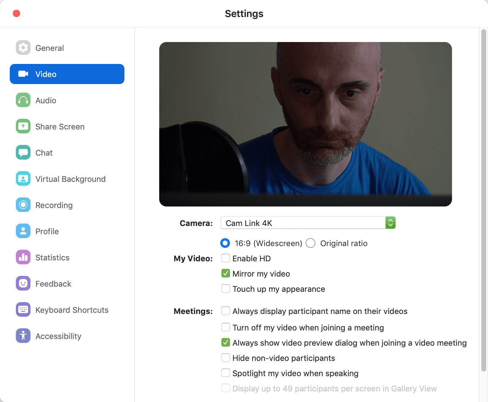This screenshot has width=488, height=402.
Task: Go to General settings label
Action: 50,48
